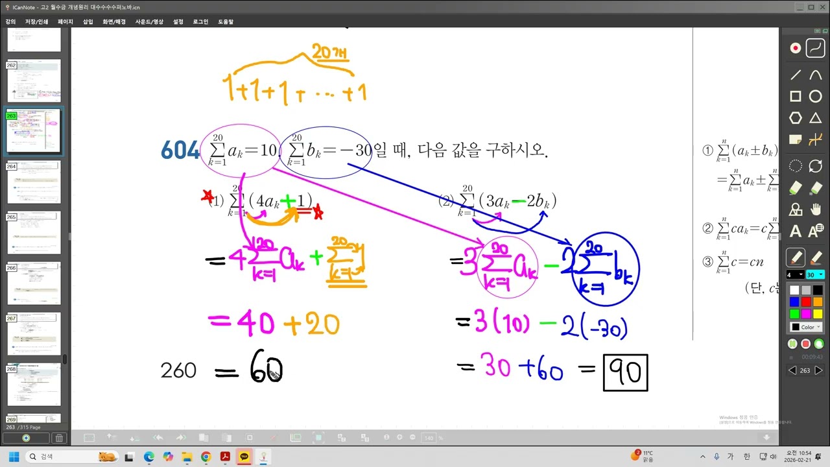Open the 저장/인쇄 menu

36,21
